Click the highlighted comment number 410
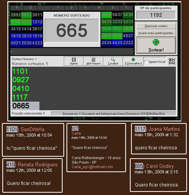189x195 pixels. (10, 164)
